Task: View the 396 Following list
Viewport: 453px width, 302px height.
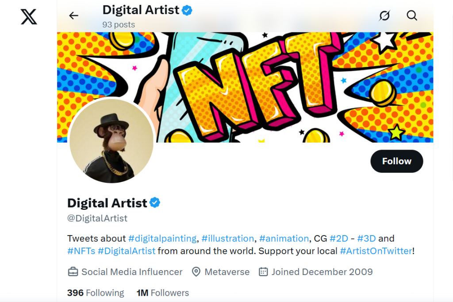Action: pyautogui.click(x=96, y=293)
